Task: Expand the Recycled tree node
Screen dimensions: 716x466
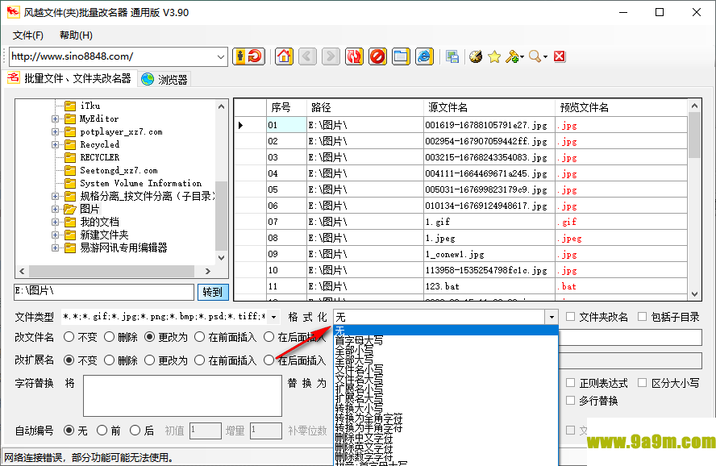Action: coord(56,144)
